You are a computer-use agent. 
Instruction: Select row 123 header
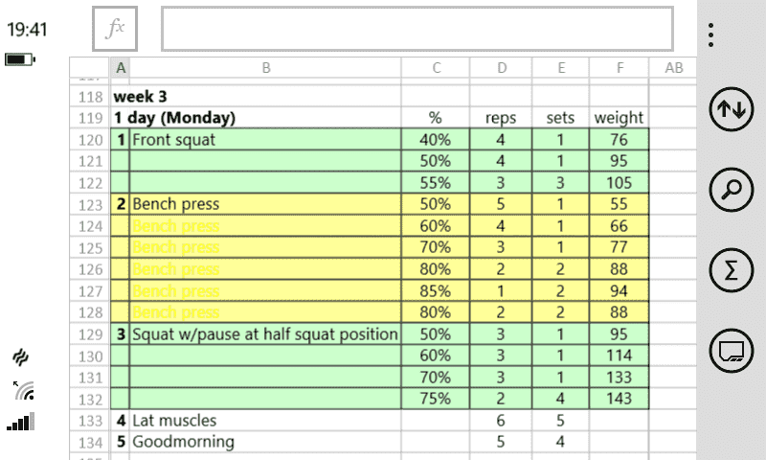click(x=91, y=204)
